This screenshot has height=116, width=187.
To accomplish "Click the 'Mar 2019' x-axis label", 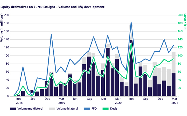I will 61,100.
